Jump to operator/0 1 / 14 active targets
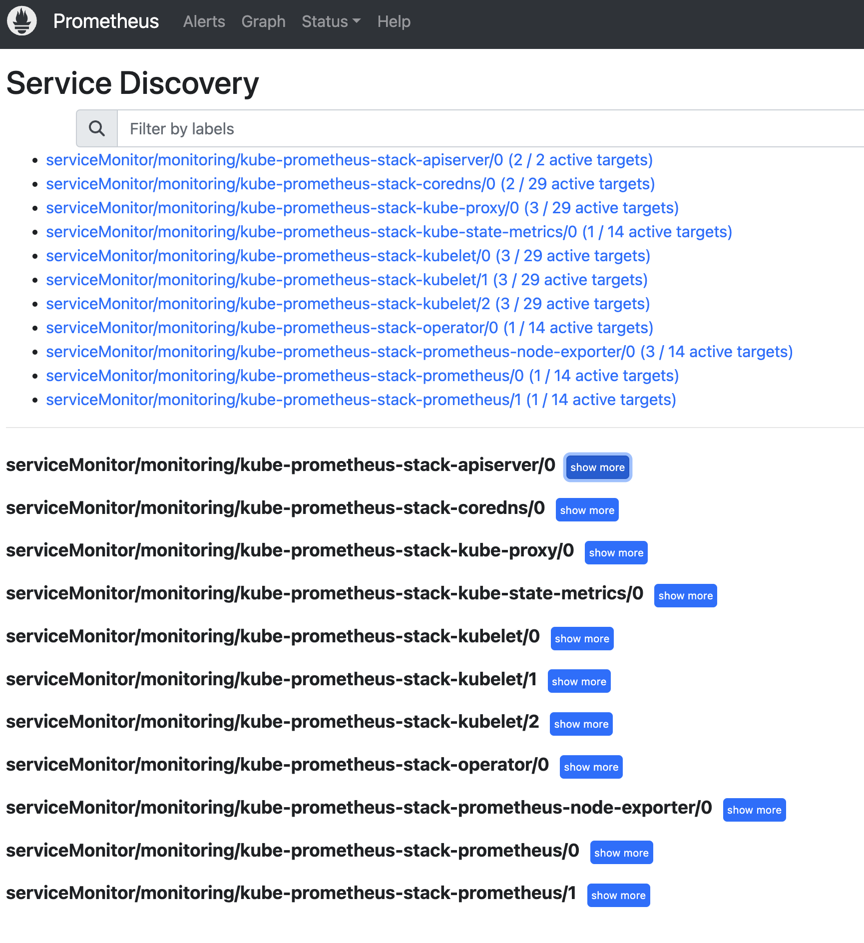The width and height of the screenshot is (864, 943). pos(350,328)
